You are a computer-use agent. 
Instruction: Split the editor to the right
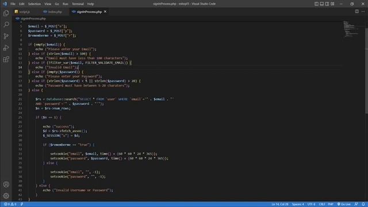(x=356, y=11)
